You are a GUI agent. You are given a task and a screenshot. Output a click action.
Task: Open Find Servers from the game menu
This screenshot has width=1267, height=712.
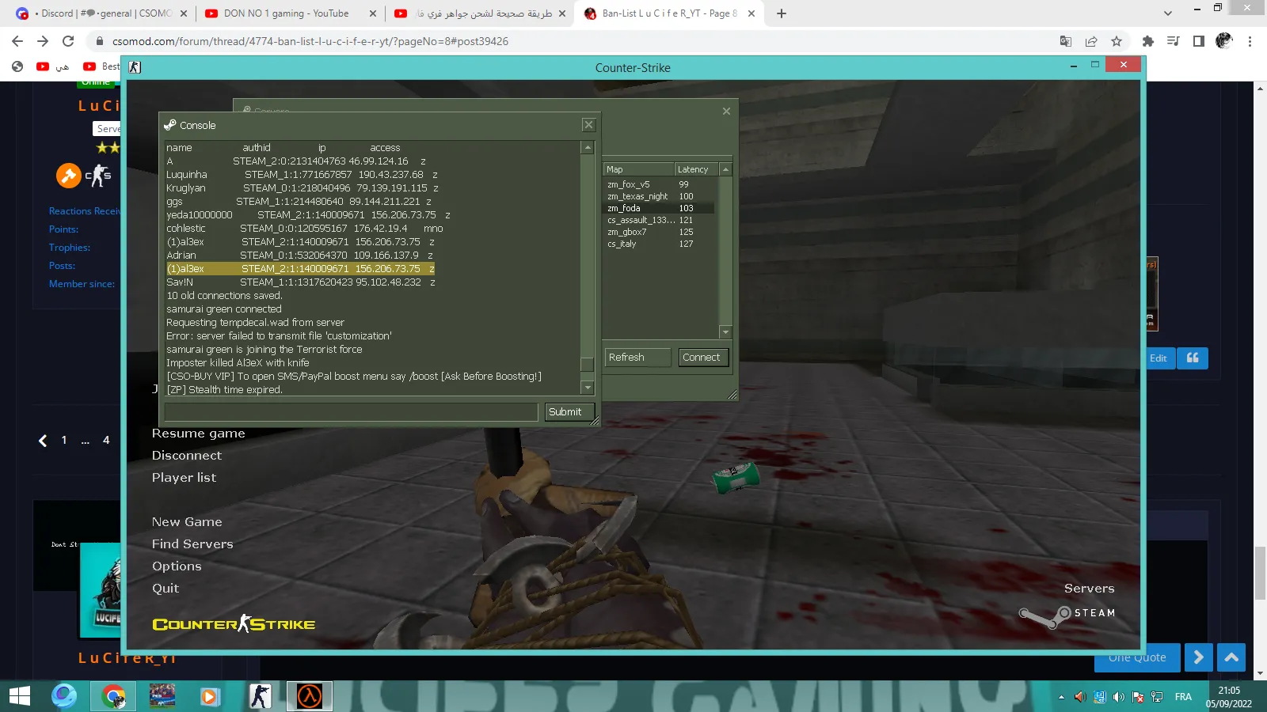pyautogui.click(x=192, y=544)
